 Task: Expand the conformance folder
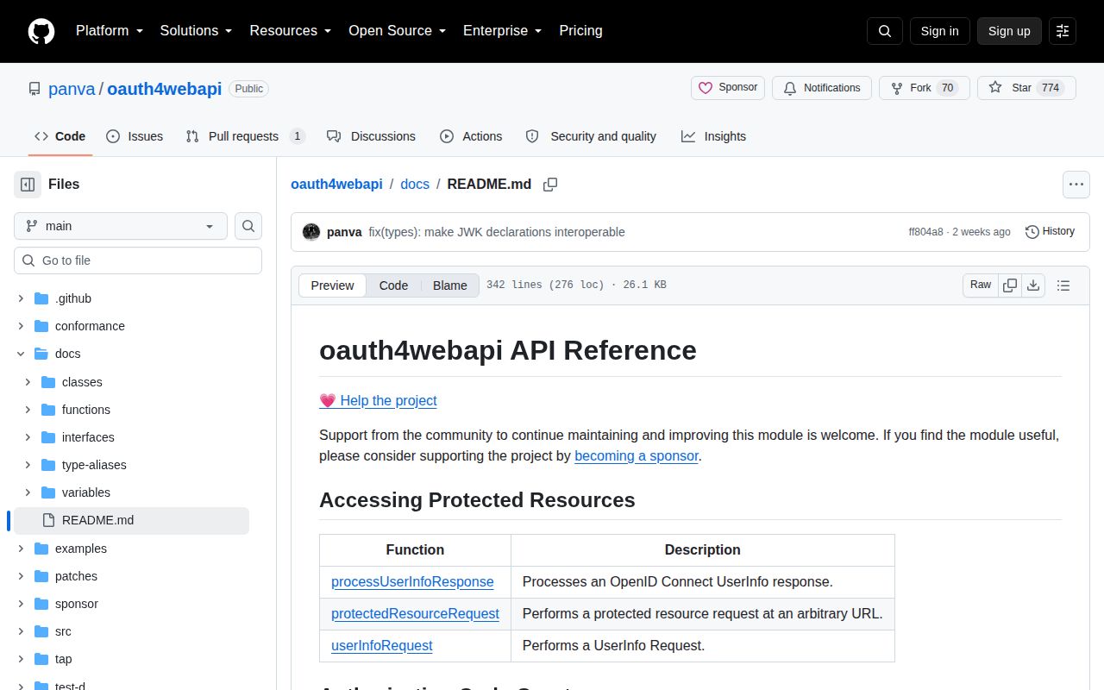click(x=21, y=326)
